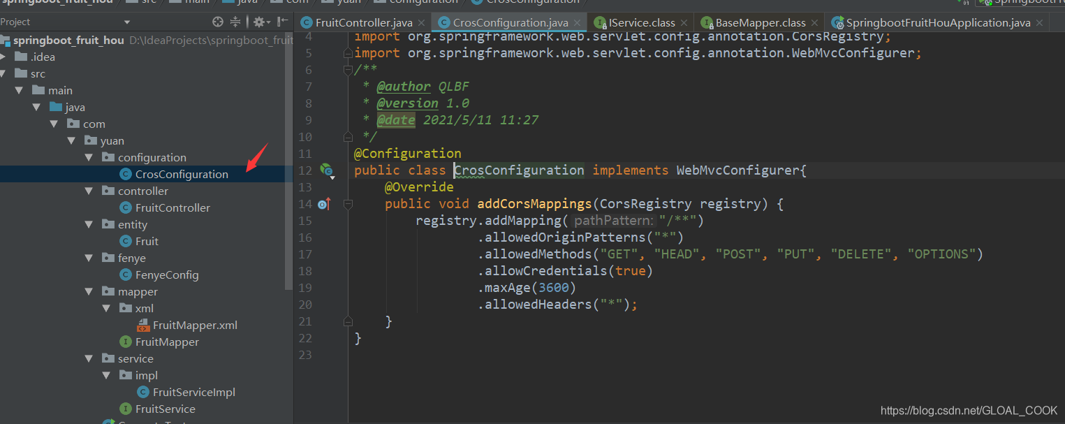The image size is (1065, 424).
Task: Collapse the mapper package arrow
Action: (x=89, y=291)
